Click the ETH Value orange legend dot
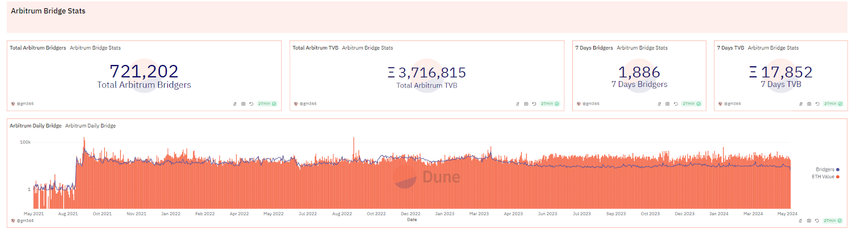 click(838, 177)
